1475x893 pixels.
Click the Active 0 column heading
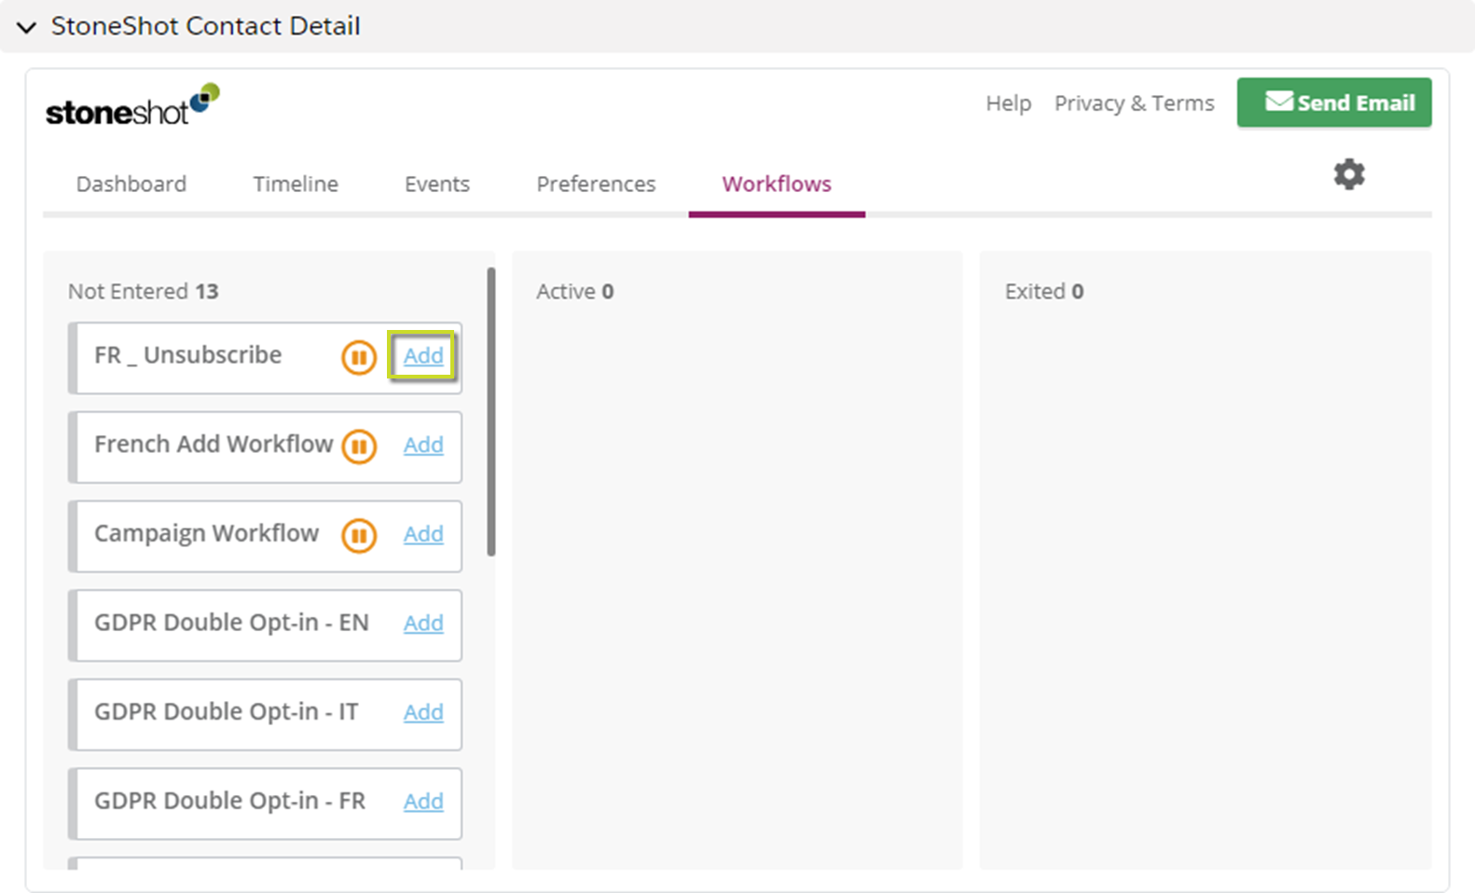[x=574, y=292]
